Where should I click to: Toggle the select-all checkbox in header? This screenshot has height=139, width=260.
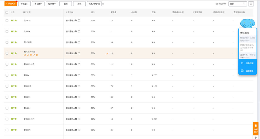click(x=7, y=12)
